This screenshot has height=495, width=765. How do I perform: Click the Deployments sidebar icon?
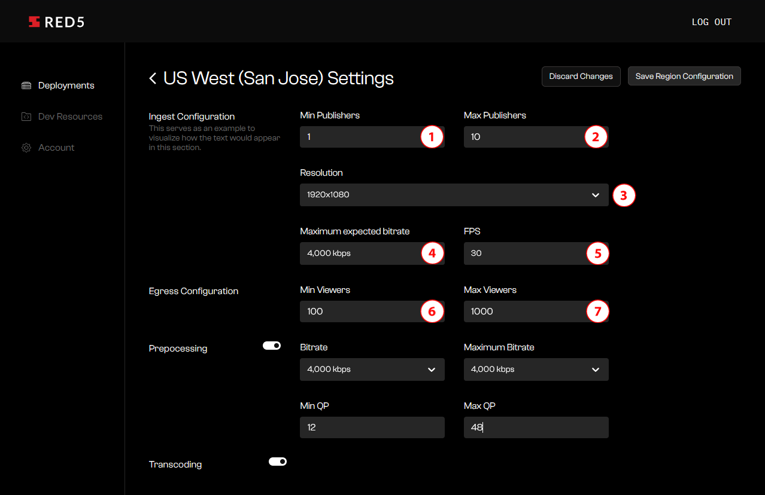point(26,85)
